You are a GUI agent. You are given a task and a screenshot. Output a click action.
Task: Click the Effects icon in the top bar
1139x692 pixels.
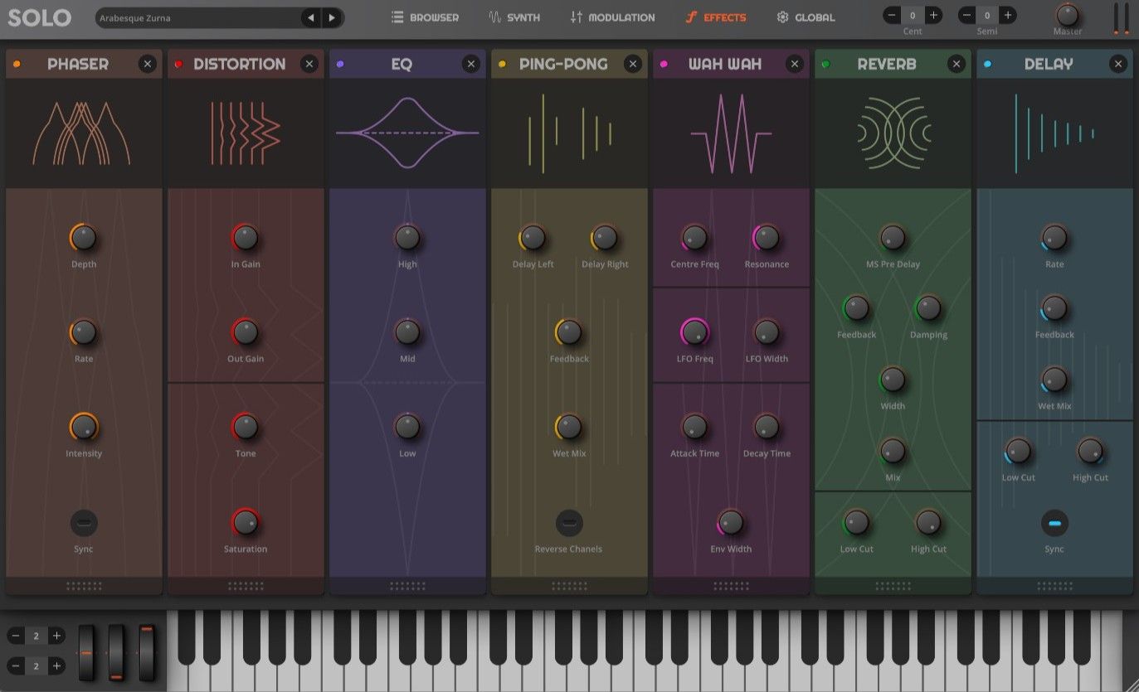(691, 17)
